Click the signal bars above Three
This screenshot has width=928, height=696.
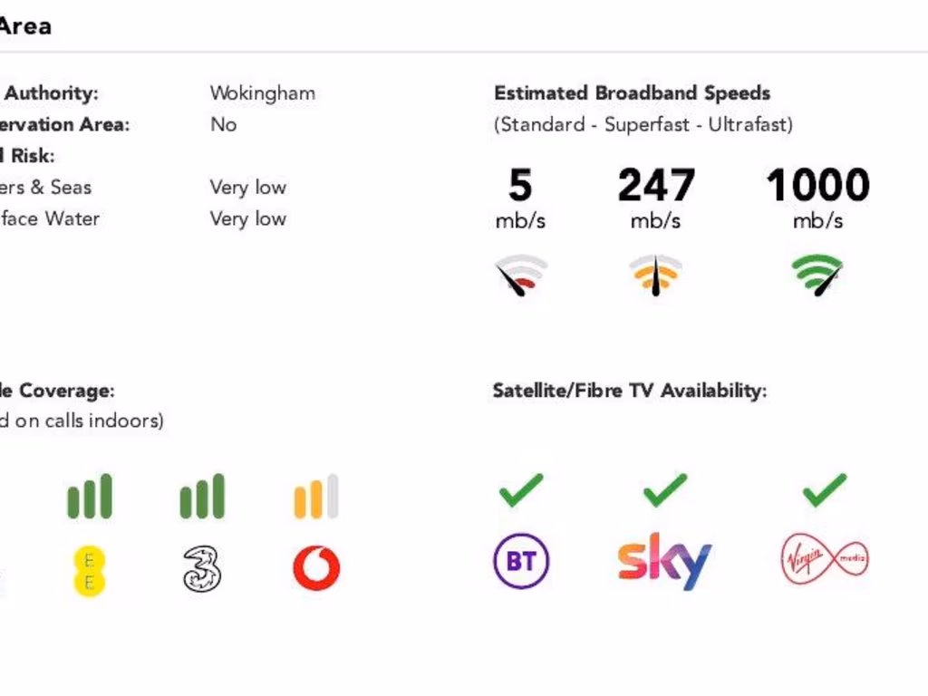click(x=201, y=498)
